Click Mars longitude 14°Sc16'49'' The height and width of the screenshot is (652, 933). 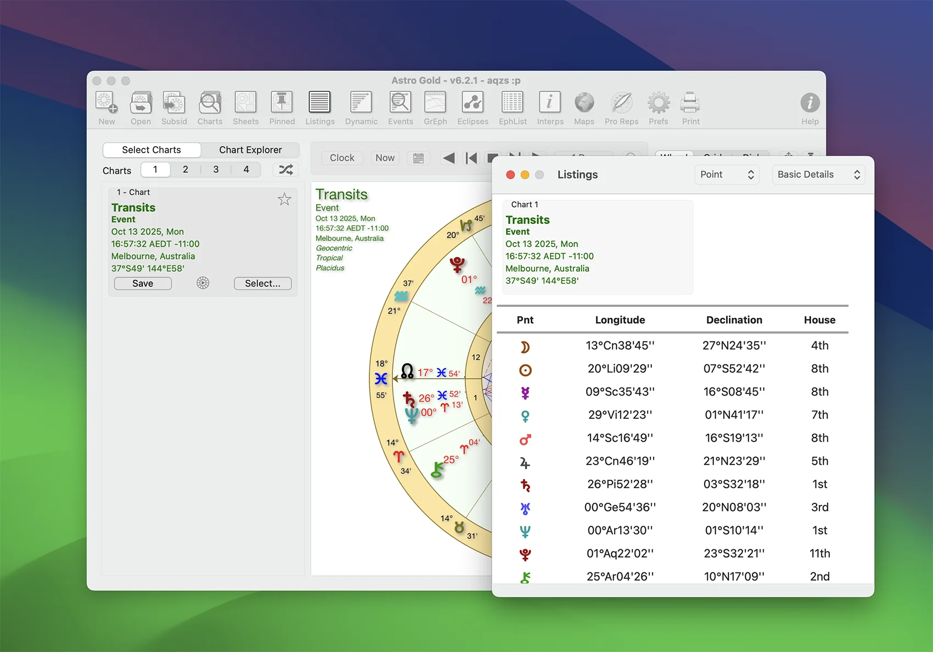coord(620,438)
